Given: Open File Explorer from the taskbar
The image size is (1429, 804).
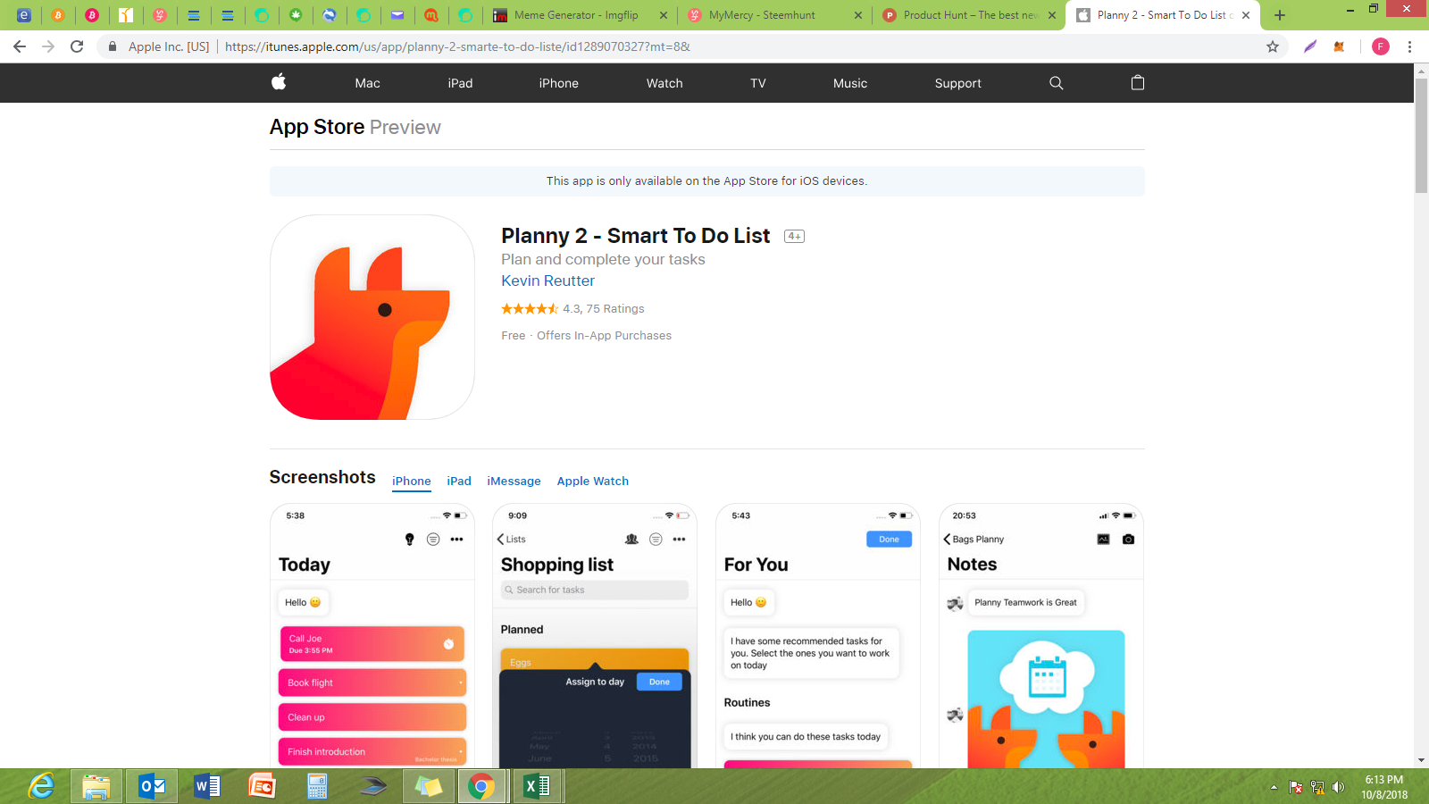Looking at the screenshot, I should point(96,786).
